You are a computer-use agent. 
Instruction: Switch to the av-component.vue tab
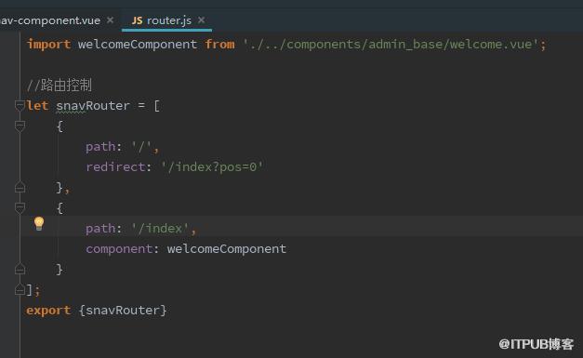(x=50, y=20)
